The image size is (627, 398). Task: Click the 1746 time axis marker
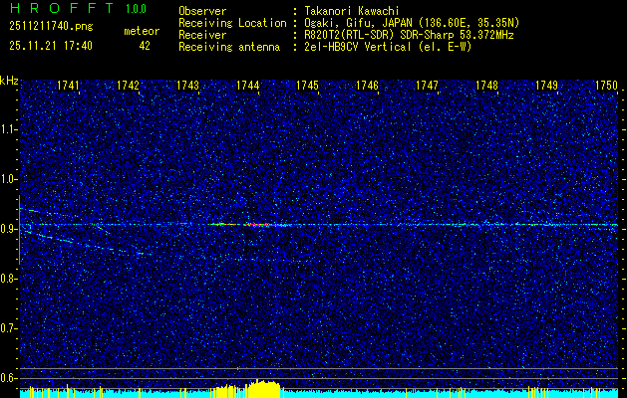367,85
